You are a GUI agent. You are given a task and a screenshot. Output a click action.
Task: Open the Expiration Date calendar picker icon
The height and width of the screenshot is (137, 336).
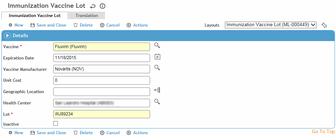158,57
